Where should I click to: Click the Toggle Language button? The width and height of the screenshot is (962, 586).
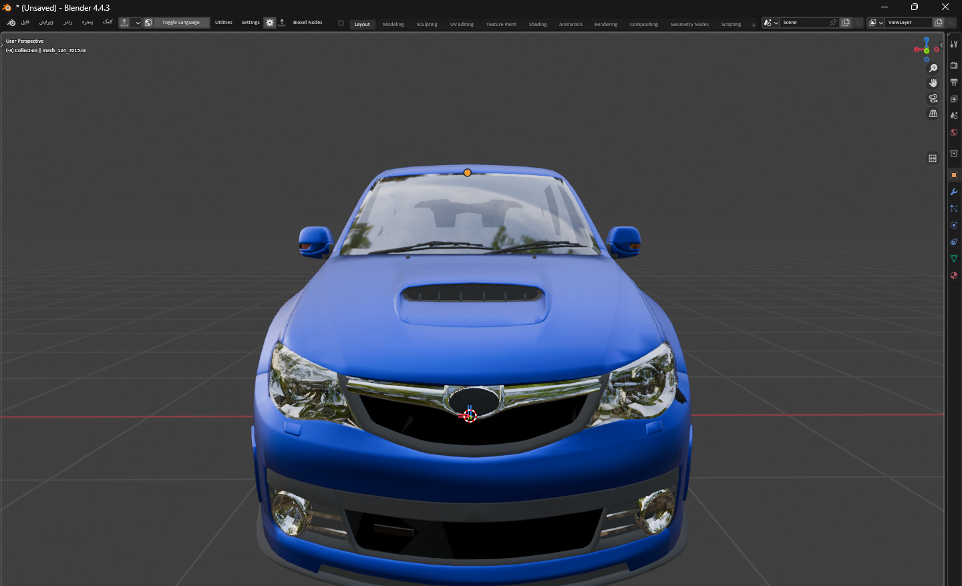(181, 23)
